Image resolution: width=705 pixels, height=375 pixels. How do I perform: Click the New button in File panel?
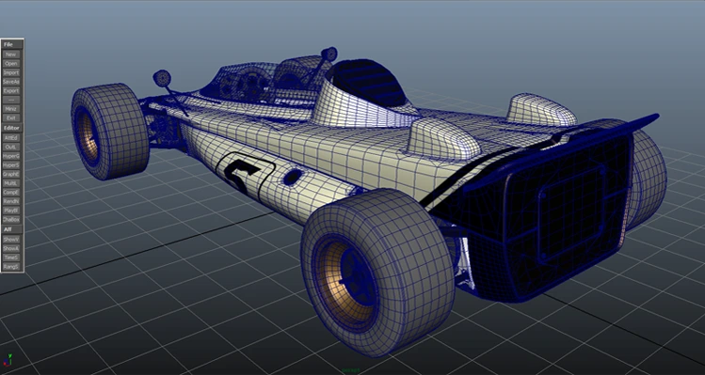(x=10, y=55)
